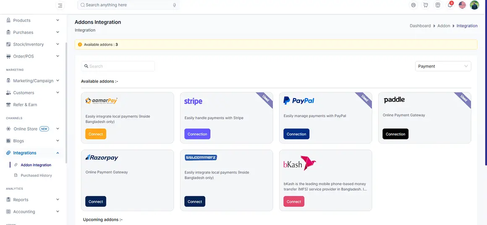Expand the Blogs menu chevron
The image size is (487, 225).
point(58,141)
